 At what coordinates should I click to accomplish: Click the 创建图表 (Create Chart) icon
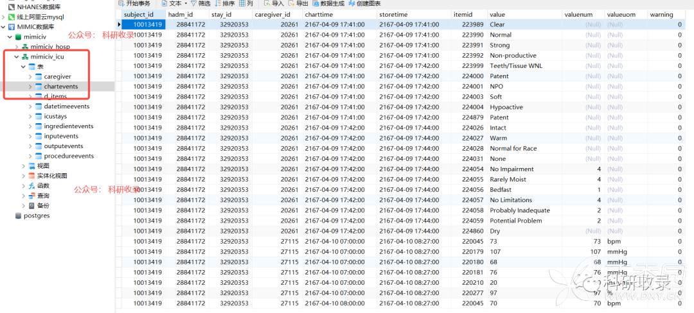click(351, 3)
